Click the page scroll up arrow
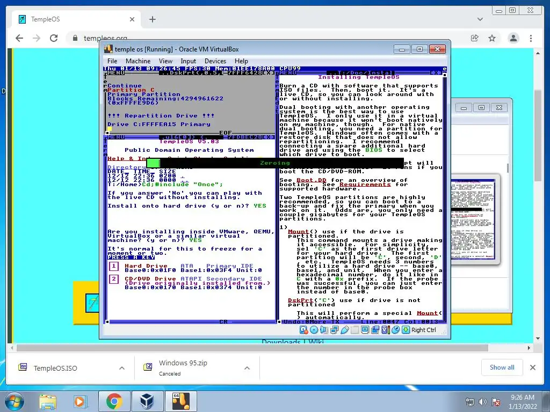 538,53
